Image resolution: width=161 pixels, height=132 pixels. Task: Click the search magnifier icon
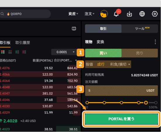click(2, 14)
